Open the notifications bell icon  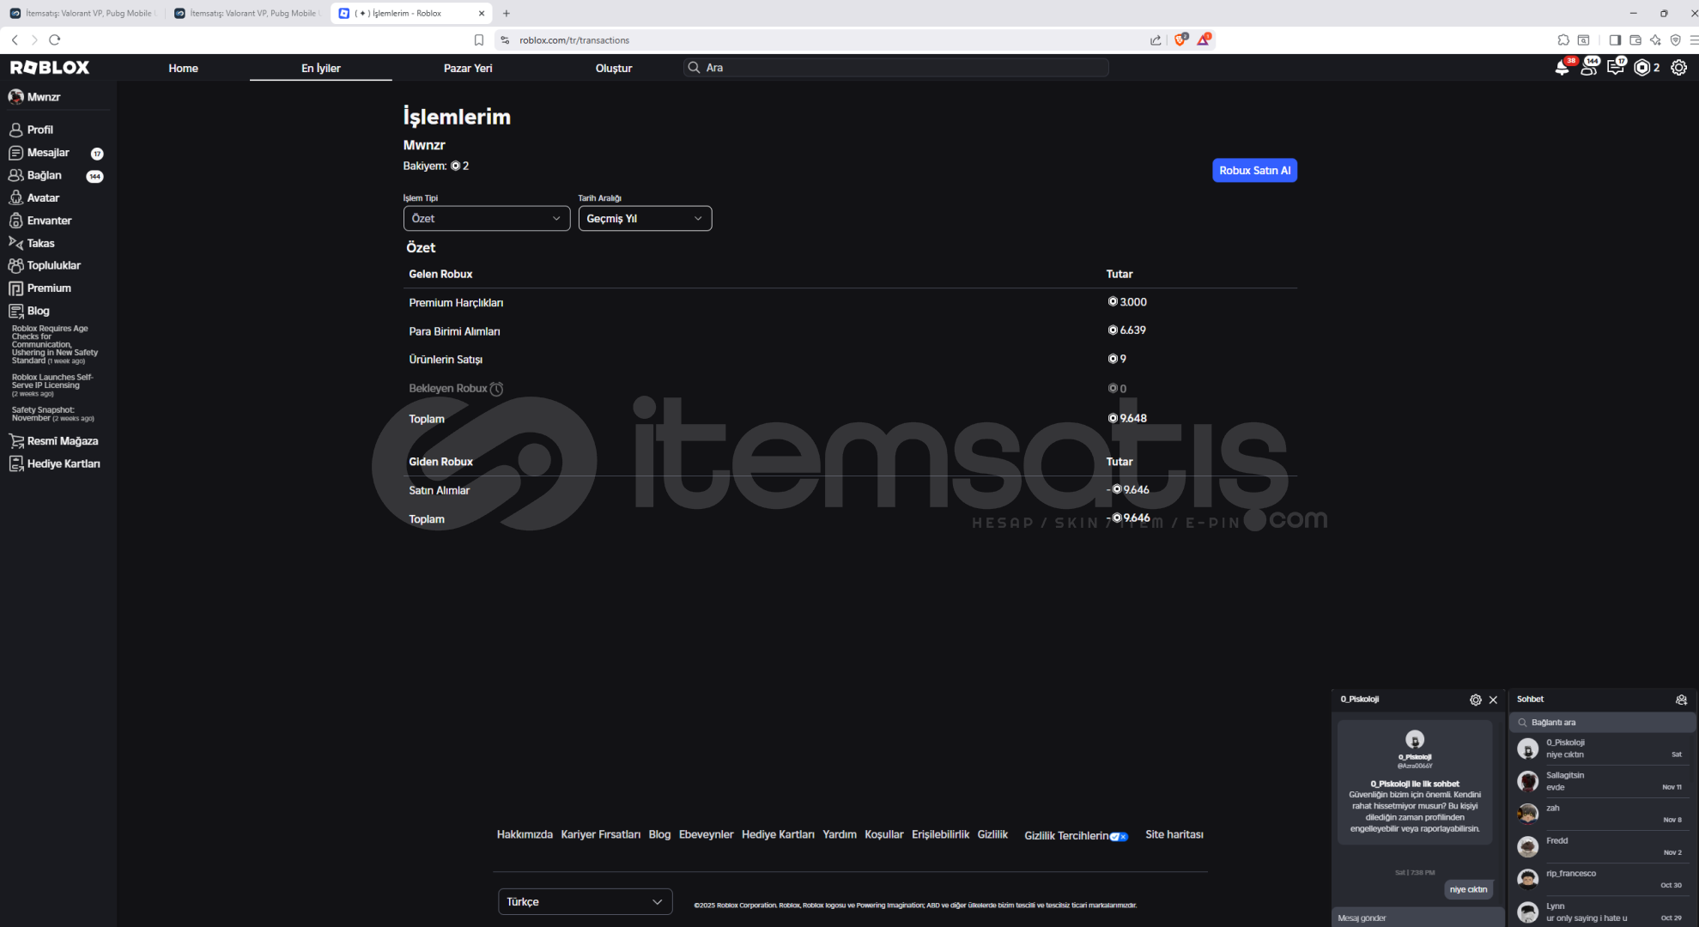coord(1562,68)
